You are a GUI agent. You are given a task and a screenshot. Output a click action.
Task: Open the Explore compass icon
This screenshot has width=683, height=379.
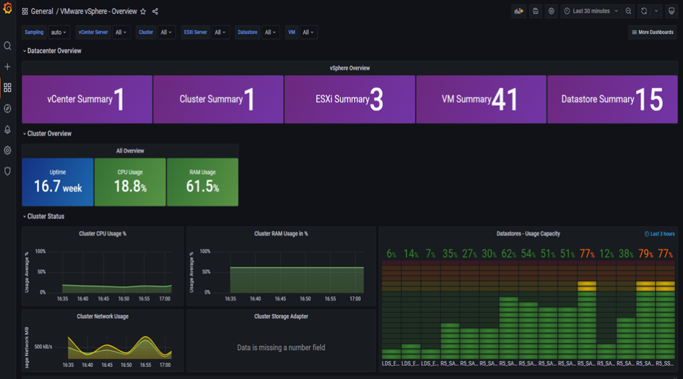7,109
